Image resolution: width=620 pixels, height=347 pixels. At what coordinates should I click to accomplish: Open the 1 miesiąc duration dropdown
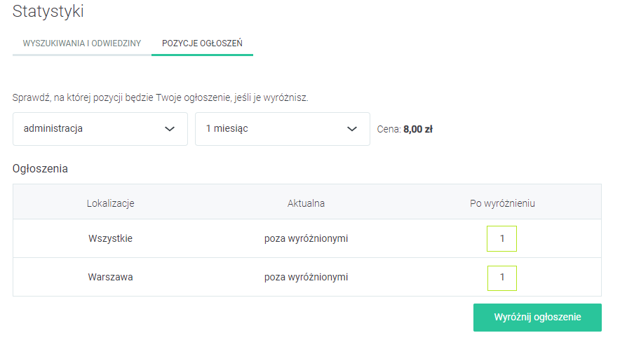pyautogui.click(x=282, y=129)
